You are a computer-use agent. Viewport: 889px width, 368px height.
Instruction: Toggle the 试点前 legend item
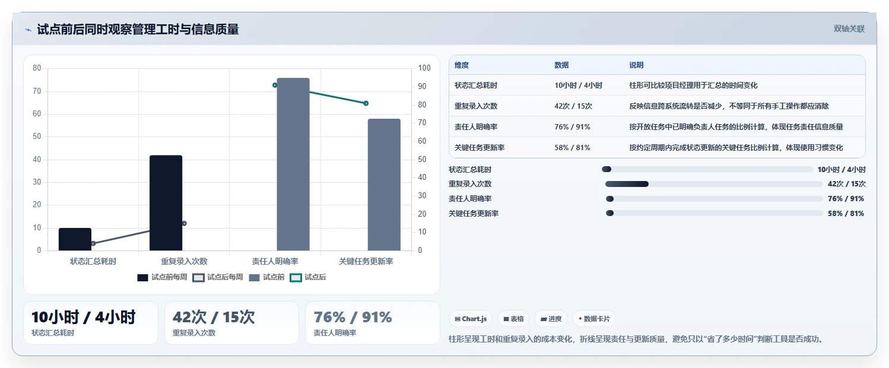click(266, 277)
